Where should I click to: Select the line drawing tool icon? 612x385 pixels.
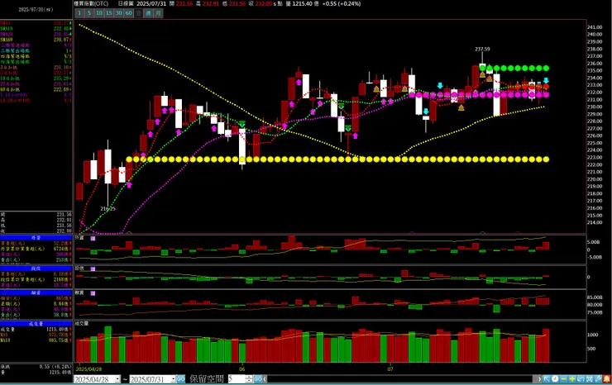pos(598,378)
